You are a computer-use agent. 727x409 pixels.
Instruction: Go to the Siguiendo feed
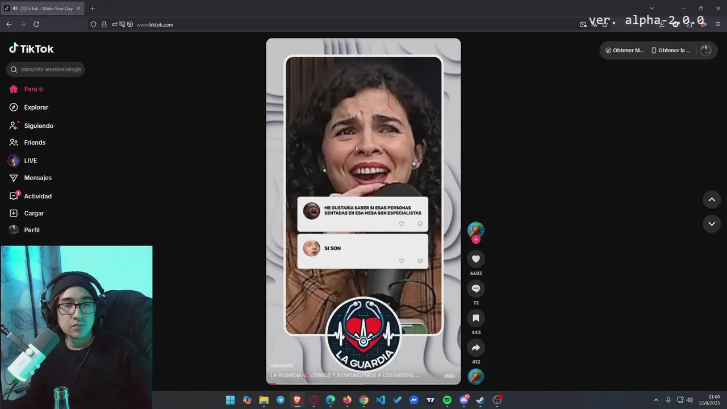[x=31, y=126]
